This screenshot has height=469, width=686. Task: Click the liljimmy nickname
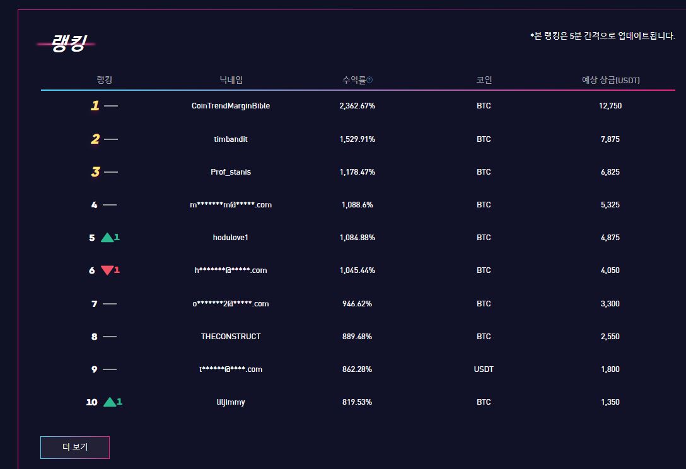click(x=231, y=402)
